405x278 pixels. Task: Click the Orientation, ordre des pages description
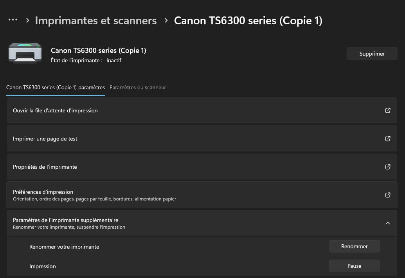click(x=95, y=199)
